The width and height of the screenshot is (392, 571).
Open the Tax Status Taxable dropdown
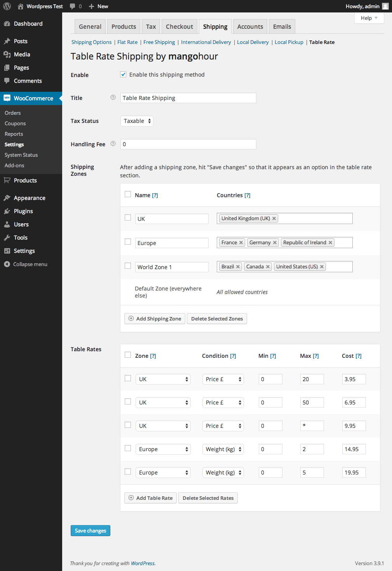click(137, 121)
